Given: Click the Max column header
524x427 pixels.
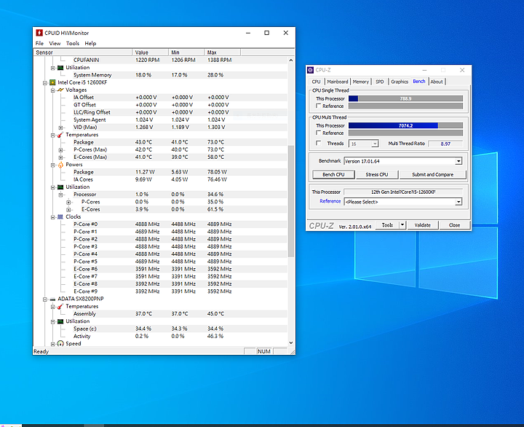Looking at the screenshot, I should point(222,52).
